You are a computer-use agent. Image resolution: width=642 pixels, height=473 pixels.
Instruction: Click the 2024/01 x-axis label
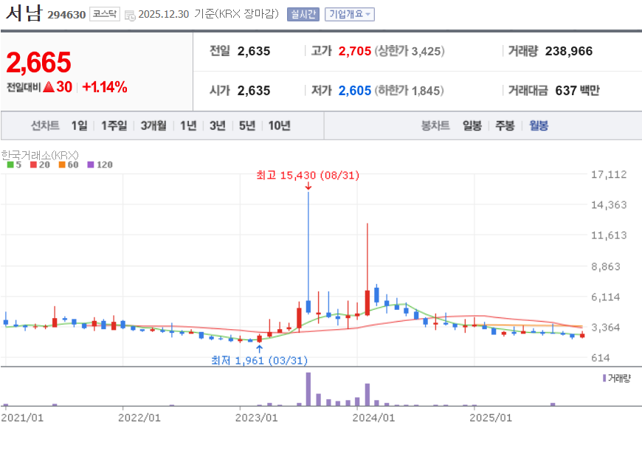pyautogui.click(x=373, y=418)
